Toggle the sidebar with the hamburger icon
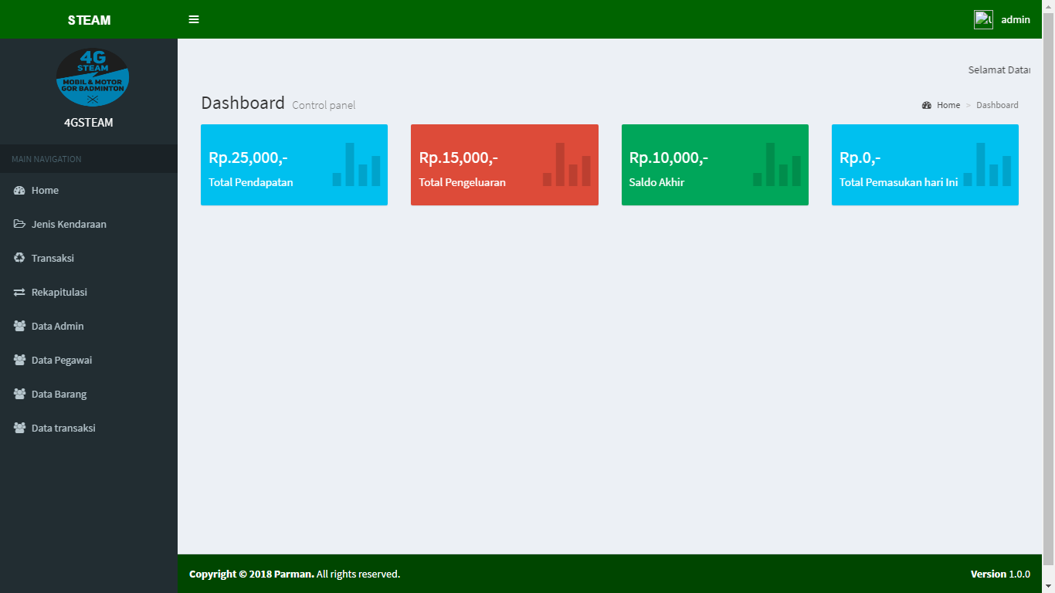 [x=194, y=19]
